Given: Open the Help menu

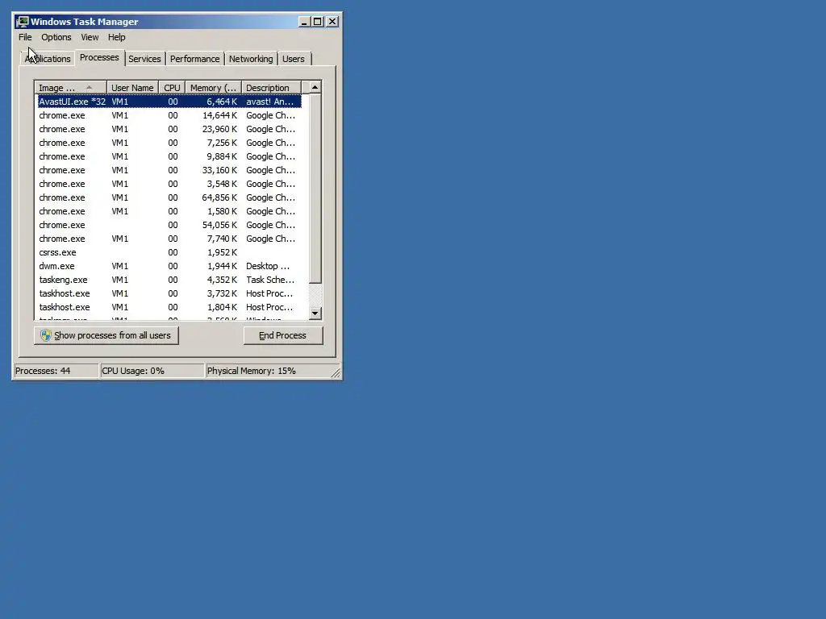Looking at the screenshot, I should point(116,37).
